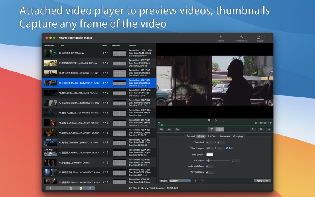The image size is (315, 197).
Task: Click the green playback position knob
Action: coord(162,125)
